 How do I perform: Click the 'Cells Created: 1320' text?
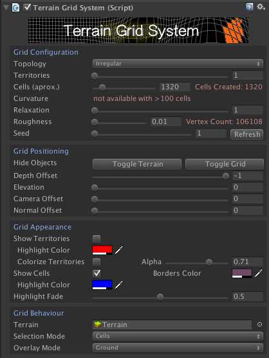(x=228, y=87)
